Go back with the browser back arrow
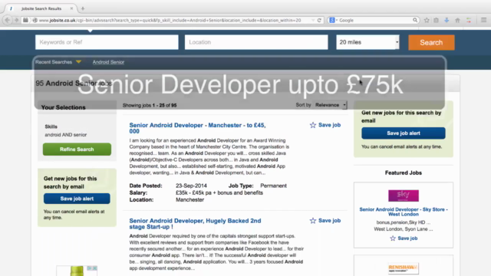Viewport: 491px width, 276px height. click(7, 20)
